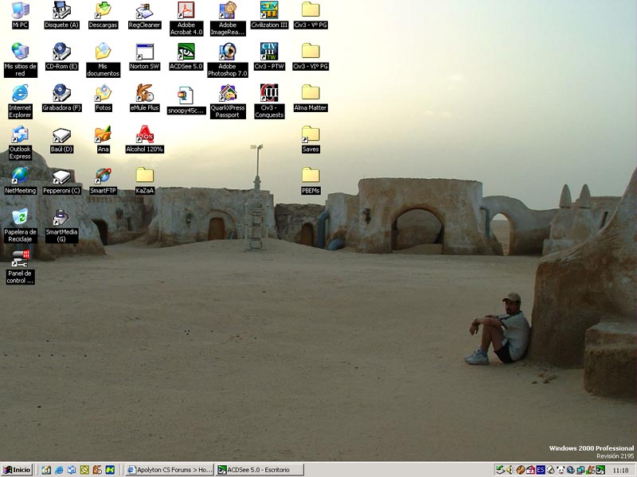Open the RegCleaner shortcut

pyautogui.click(x=144, y=11)
